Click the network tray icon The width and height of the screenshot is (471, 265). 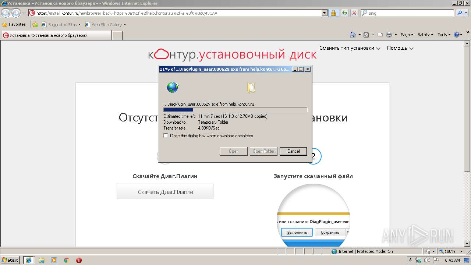418,260
